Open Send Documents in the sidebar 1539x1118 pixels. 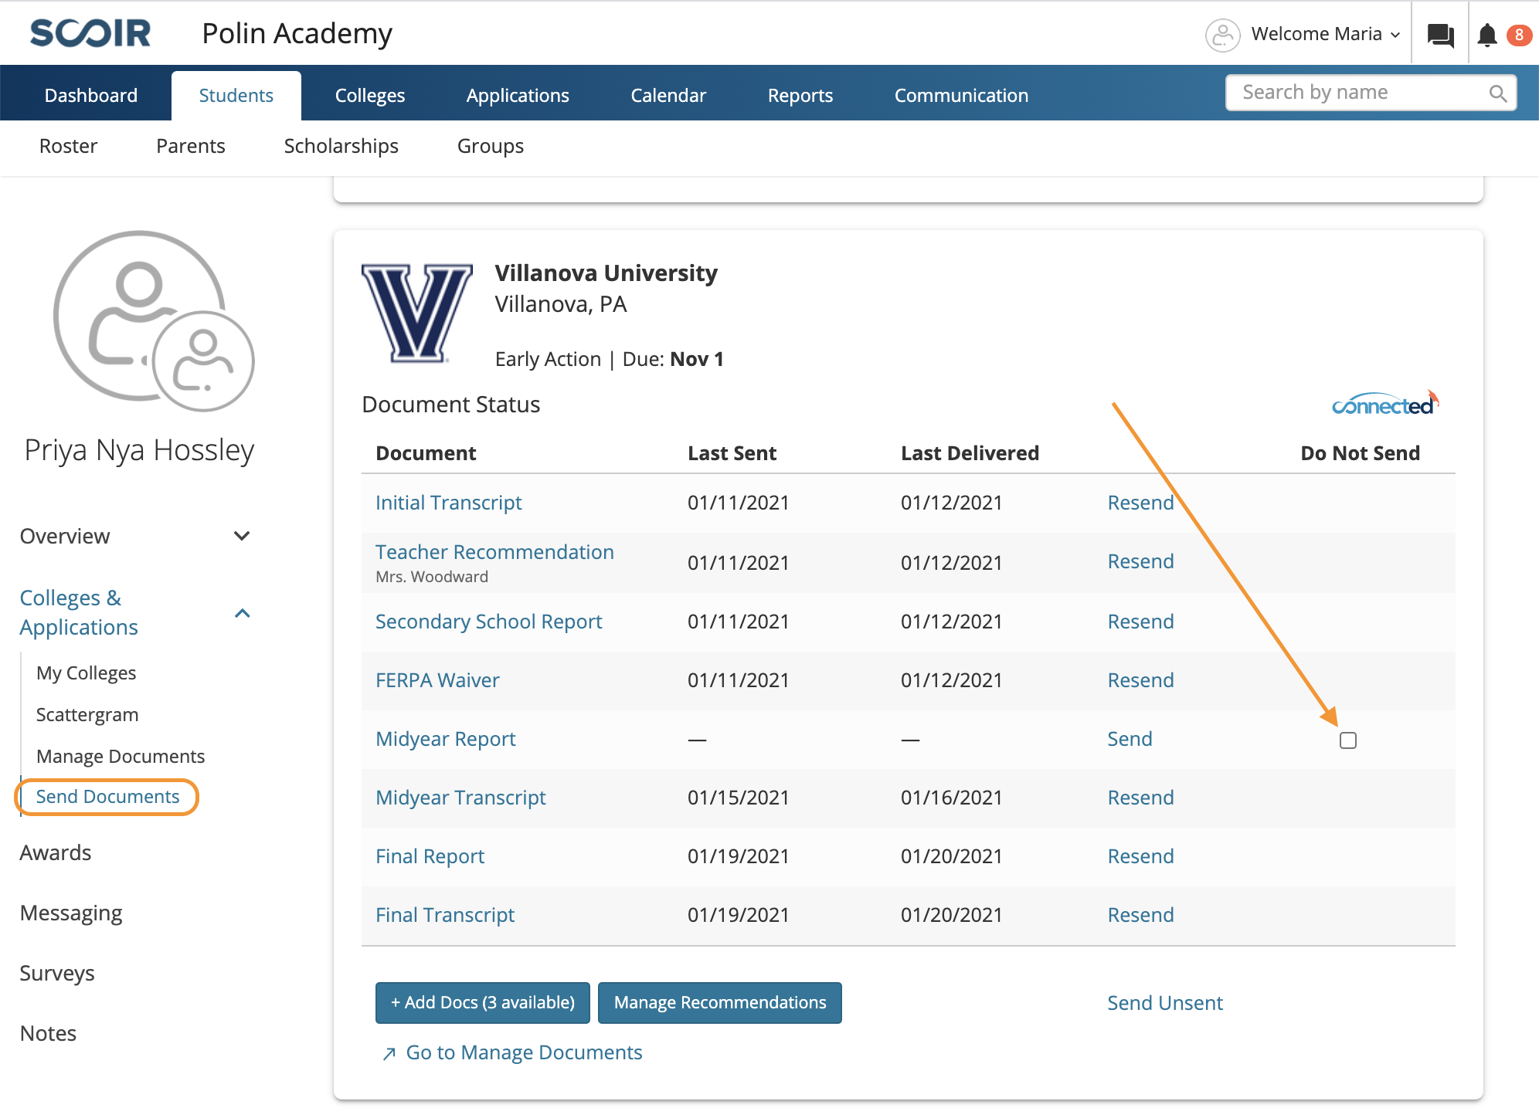point(107,797)
